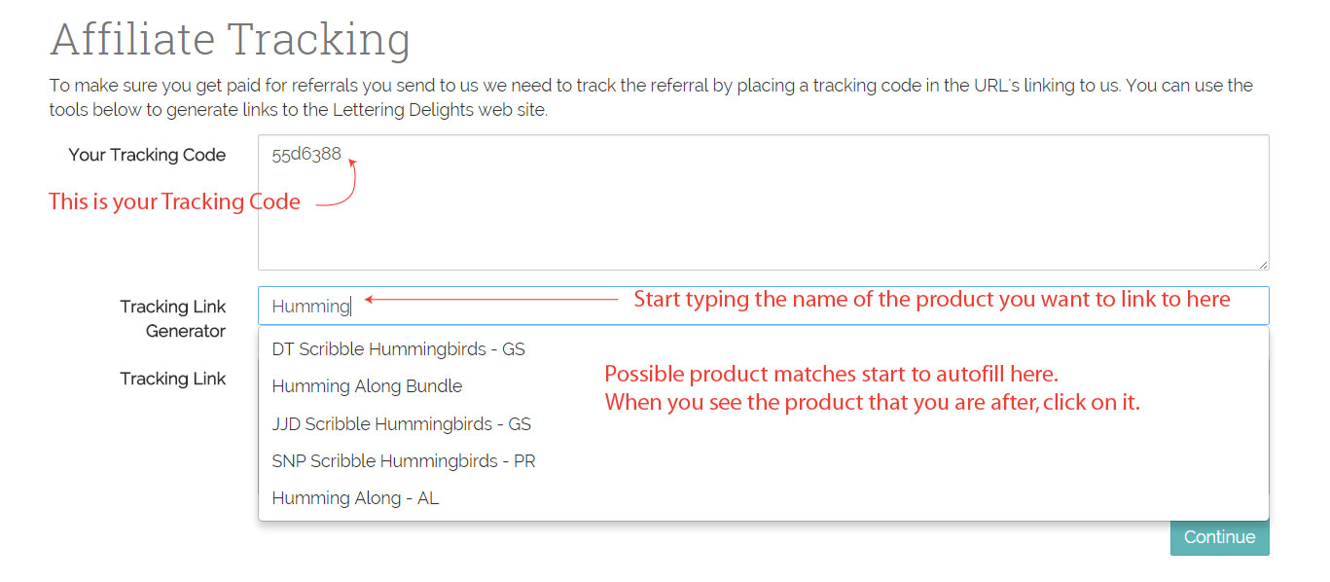Select "DT Scribble Hummingbirds - GS" from suggestions
This screenshot has width=1330, height=582.
398,348
